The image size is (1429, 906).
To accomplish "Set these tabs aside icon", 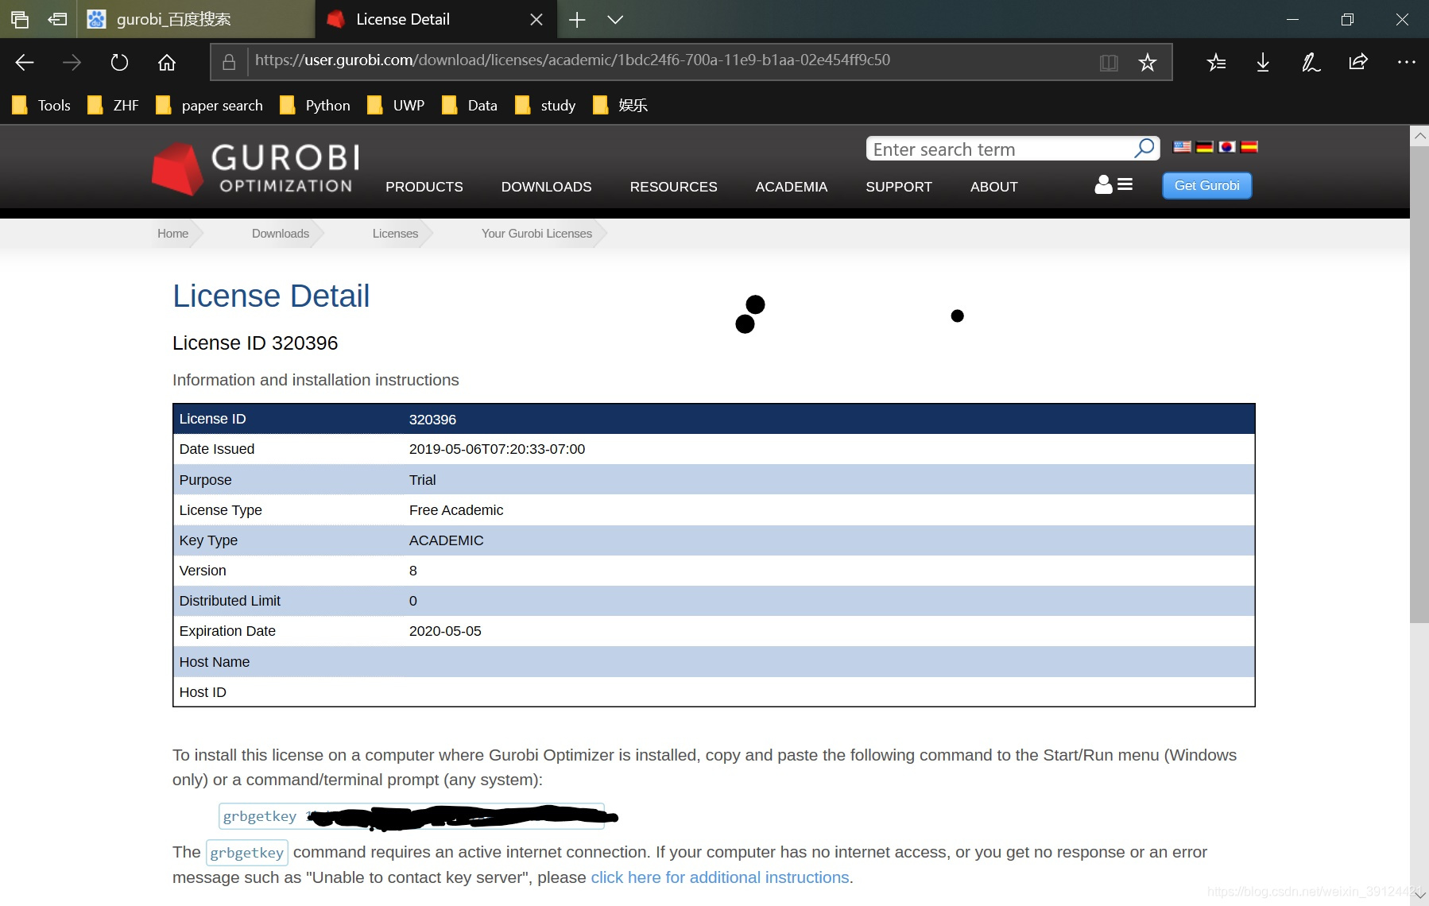I will point(57,19).
